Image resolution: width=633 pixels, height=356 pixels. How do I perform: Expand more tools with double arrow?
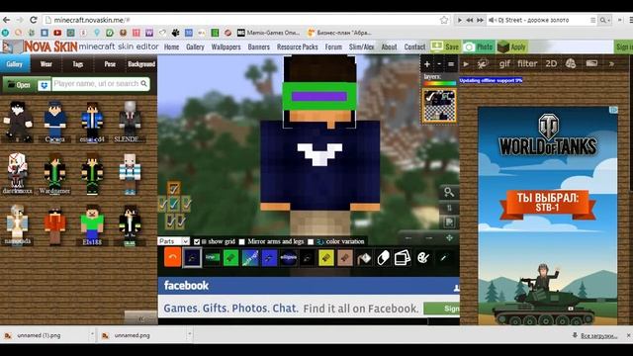pos(611,63)
